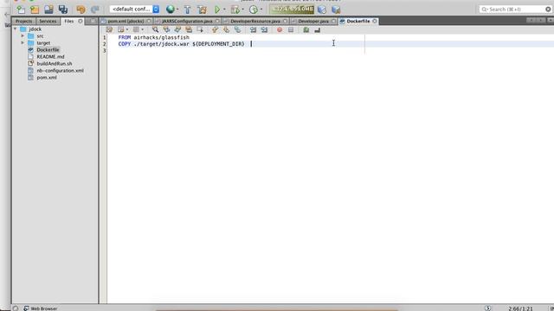Close the Files tab

pyautogui.click(x=81, y=21)
